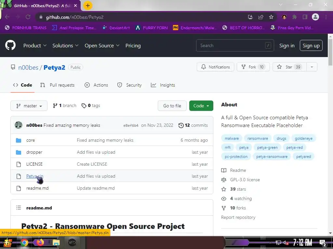Image resolution: width=333 pixels, height=249 pixels.
Task: Open the browser share icon
Action: [x=261, y=17]
